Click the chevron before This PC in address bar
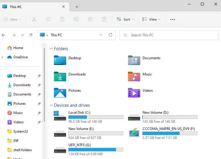 47,35
